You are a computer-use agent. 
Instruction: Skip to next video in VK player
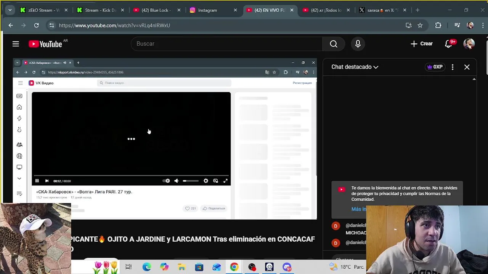tap(47, 181)
